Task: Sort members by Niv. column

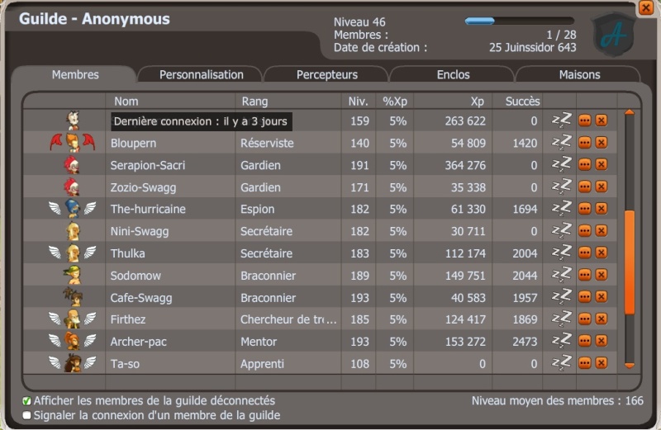Action: (x=359, y=101)
